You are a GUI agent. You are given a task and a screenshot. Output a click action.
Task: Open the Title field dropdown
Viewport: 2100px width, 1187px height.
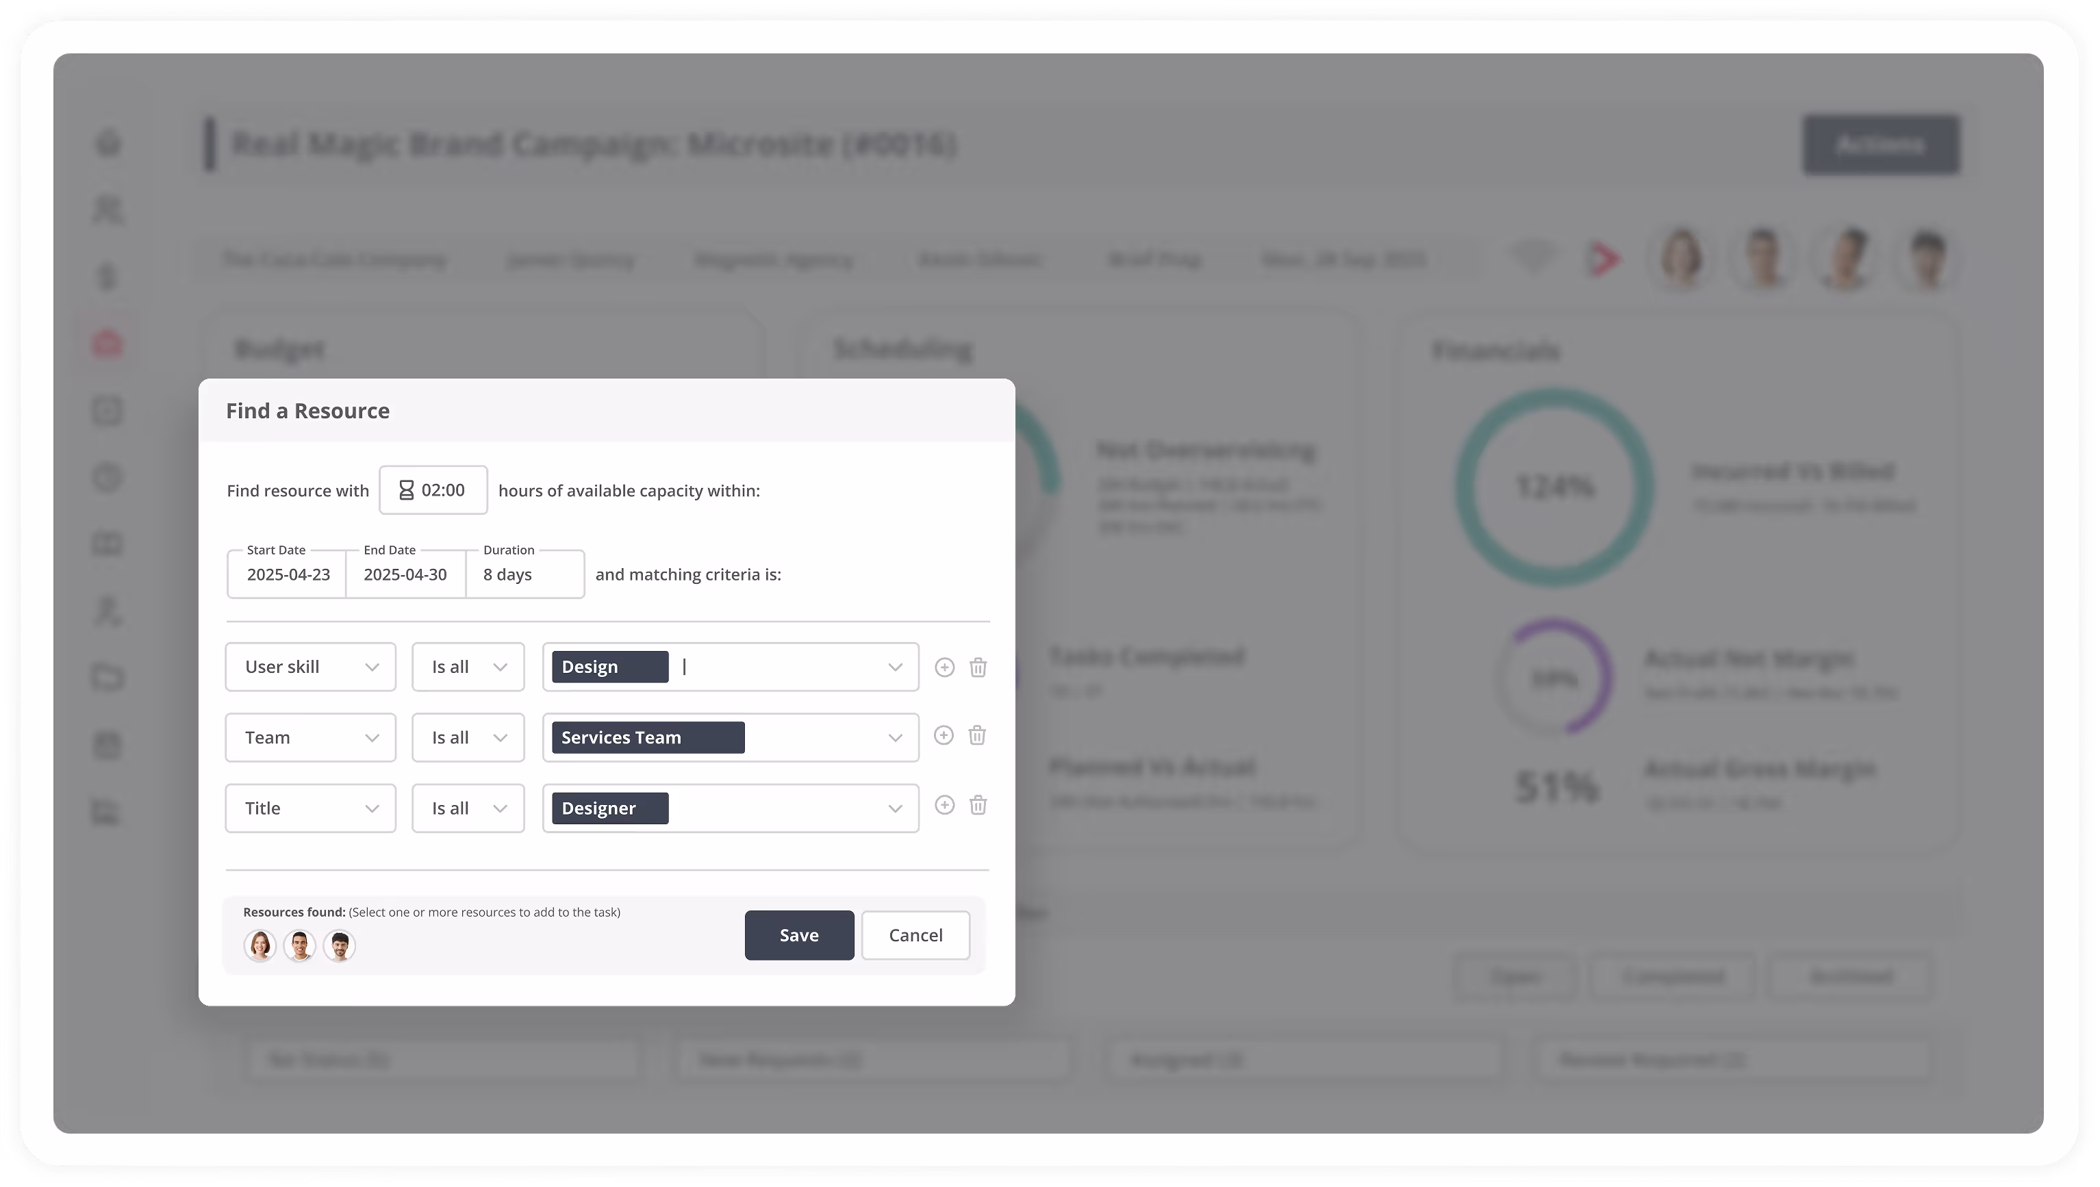(309, 808)
